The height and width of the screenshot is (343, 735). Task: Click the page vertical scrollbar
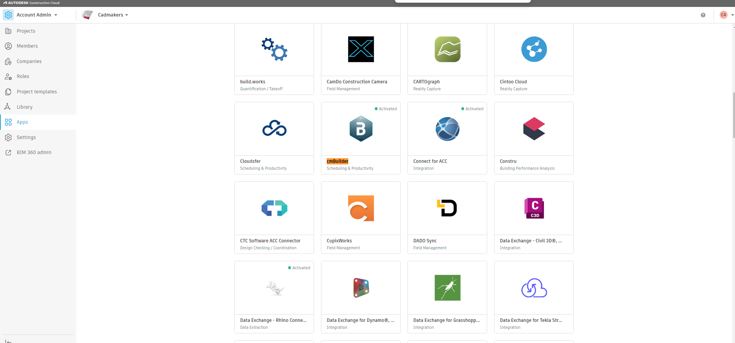[733, 115]
